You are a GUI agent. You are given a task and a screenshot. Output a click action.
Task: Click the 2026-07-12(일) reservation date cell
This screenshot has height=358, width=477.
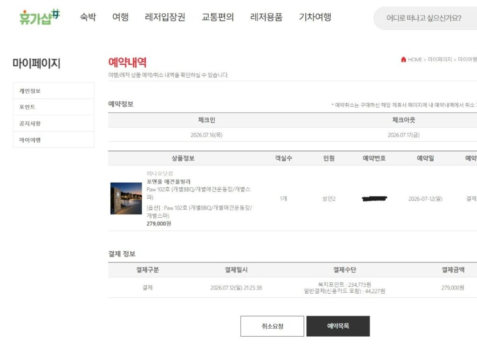point(425,199)
